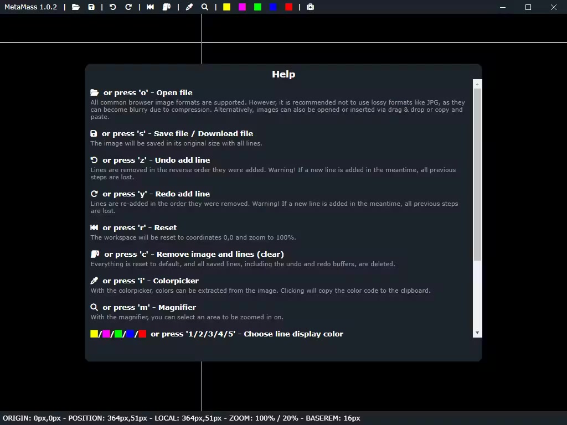Click the Save file disk icon in toolbar
This screenshot has height=425, width=567.
[91, 7]
